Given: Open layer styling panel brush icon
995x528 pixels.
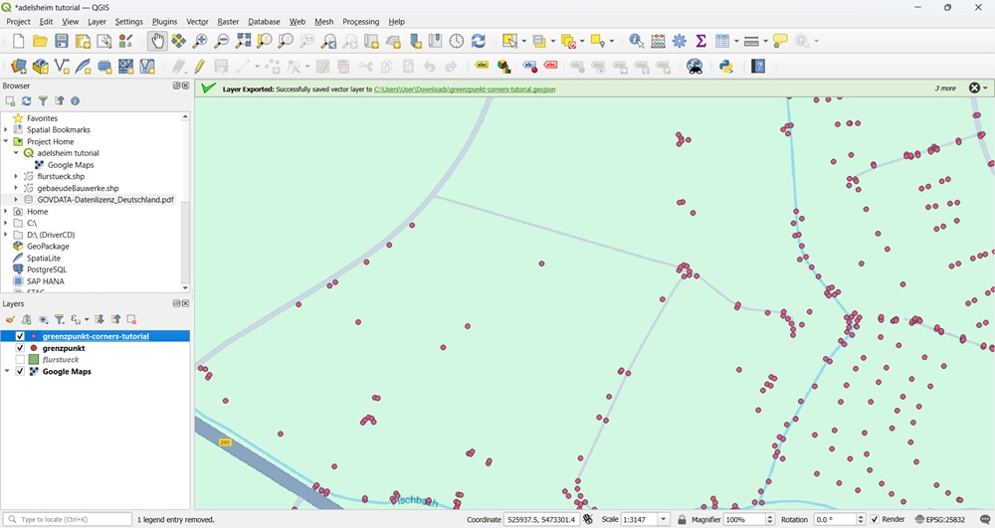Looking at the screenshot, I should (x=10, y=319).
